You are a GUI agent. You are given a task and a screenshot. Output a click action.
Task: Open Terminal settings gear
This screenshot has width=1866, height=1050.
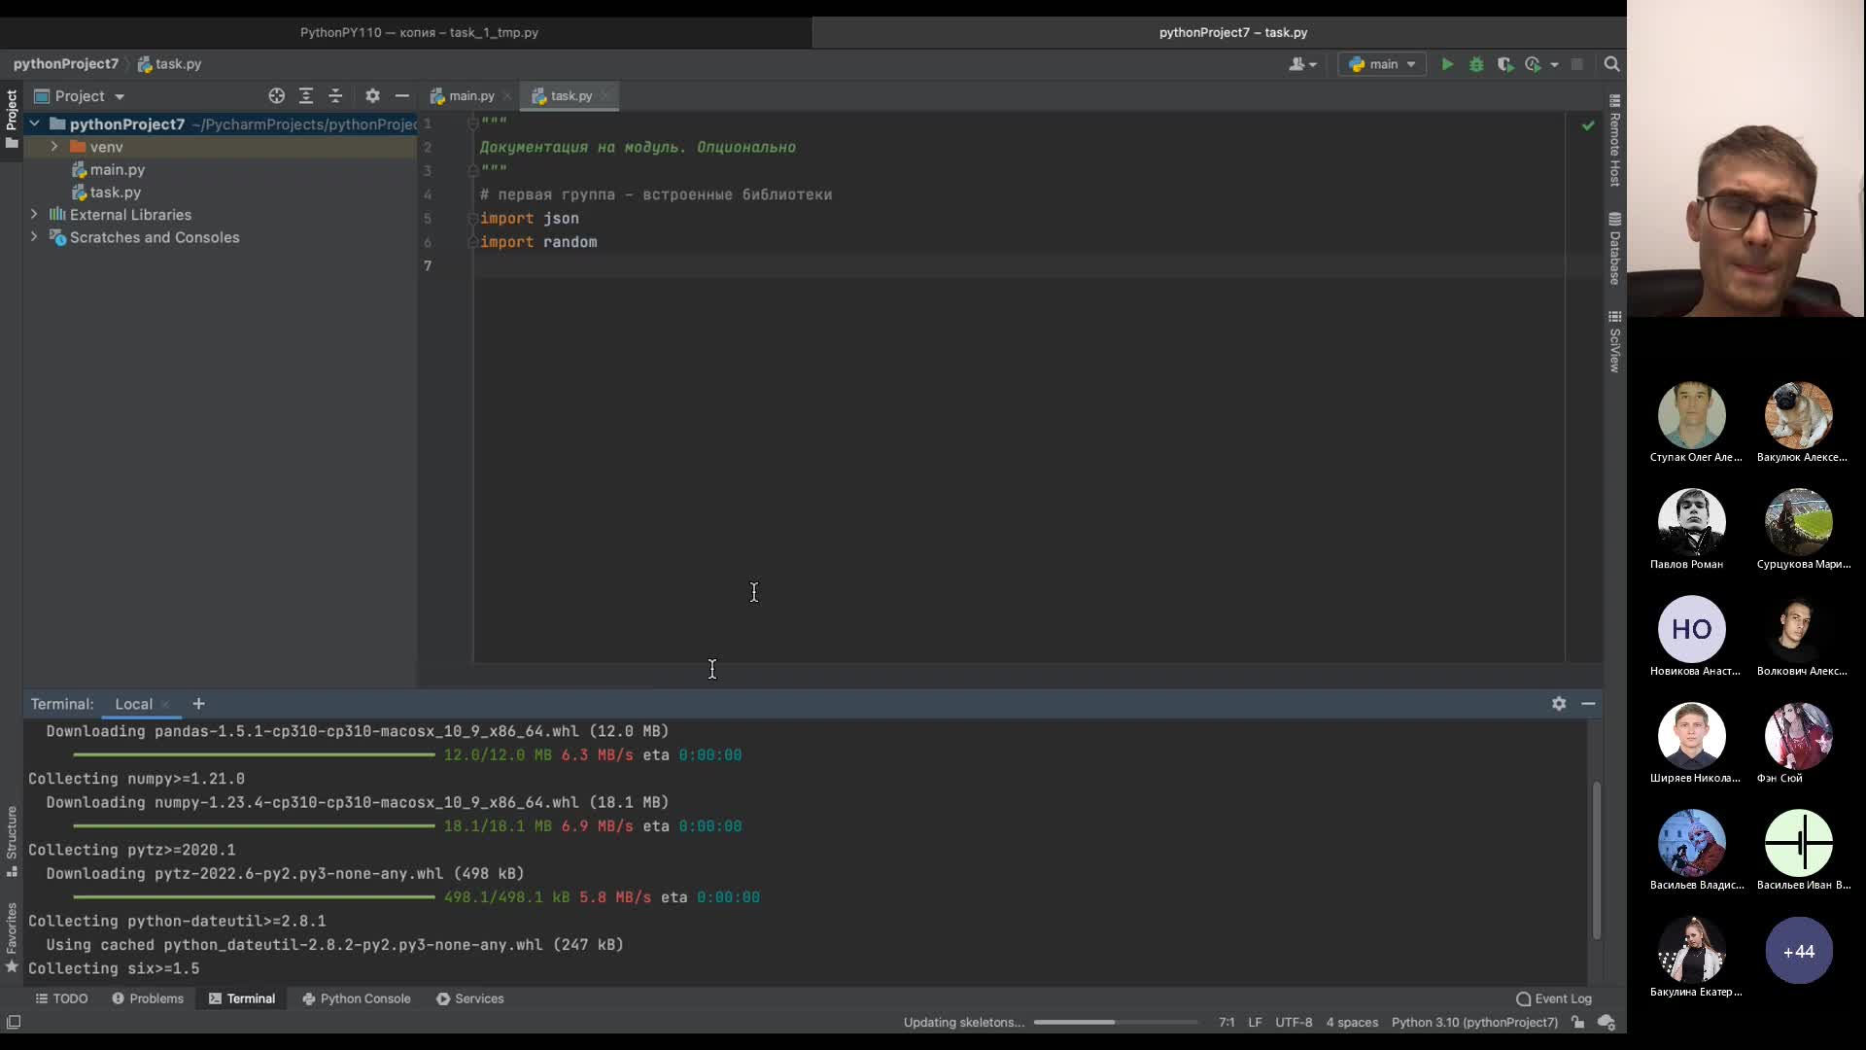point(1559,704)
